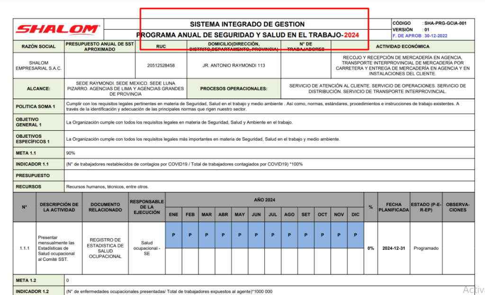Click the VERSIÓN value '01'

pyautogui.click(x=427, y=30)
